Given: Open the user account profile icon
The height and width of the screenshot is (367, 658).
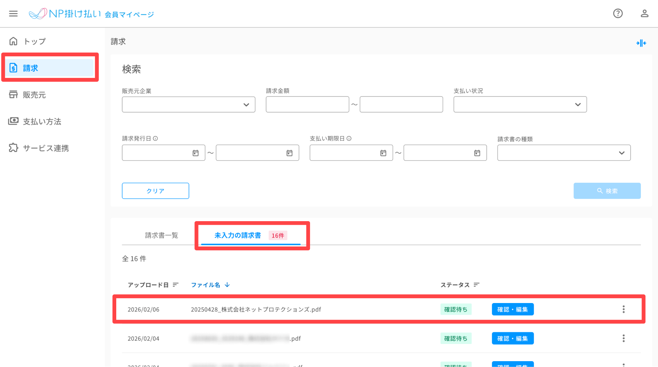Looking at the screenshot, I should (644, 14).
